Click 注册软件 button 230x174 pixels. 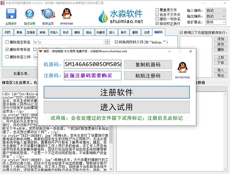pyautogui.click(x=117, y=92)
